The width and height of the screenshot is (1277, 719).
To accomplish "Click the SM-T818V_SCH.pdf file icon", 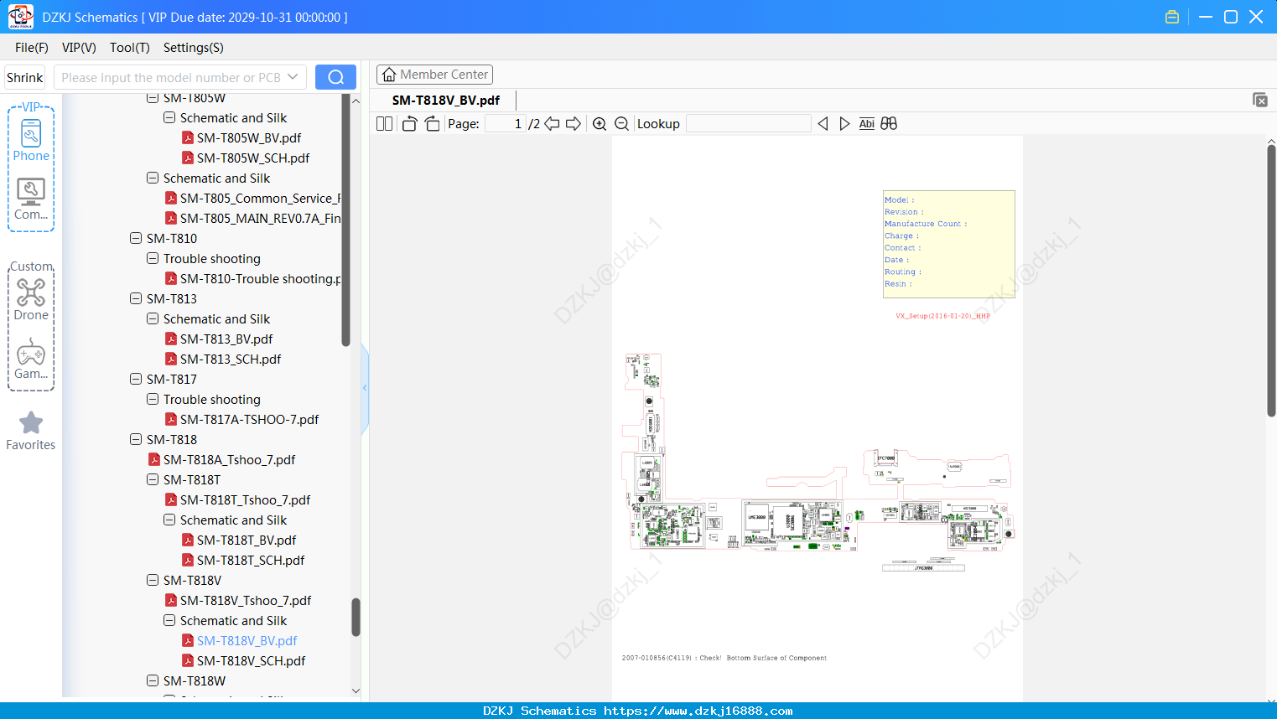I will click(x=188, y=660).
